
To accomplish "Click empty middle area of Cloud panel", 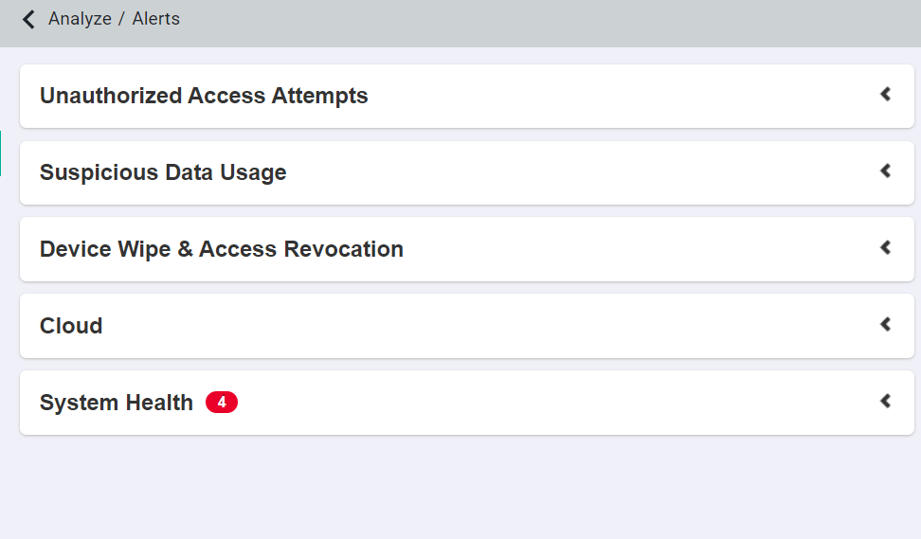I will tap(474, 326).
